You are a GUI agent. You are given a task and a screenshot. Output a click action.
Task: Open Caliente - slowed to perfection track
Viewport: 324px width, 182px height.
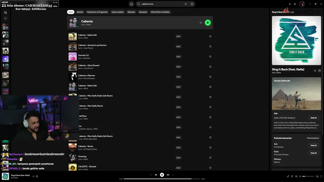(92, 45)
